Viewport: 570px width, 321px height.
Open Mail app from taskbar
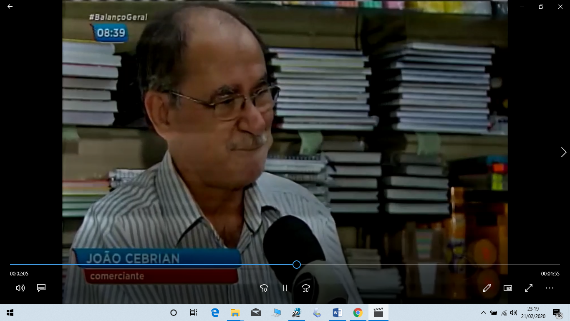(x=256, y=313)
